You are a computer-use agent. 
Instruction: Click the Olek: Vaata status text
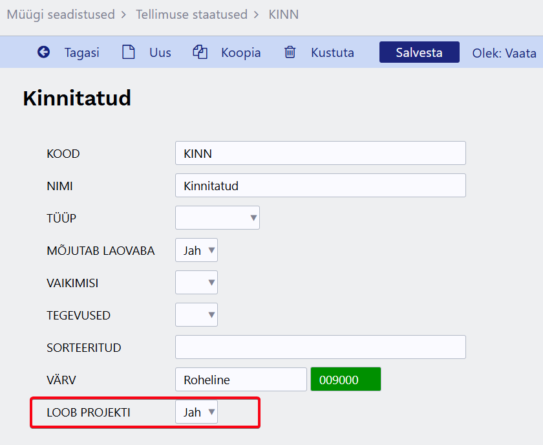coord(504,52)
